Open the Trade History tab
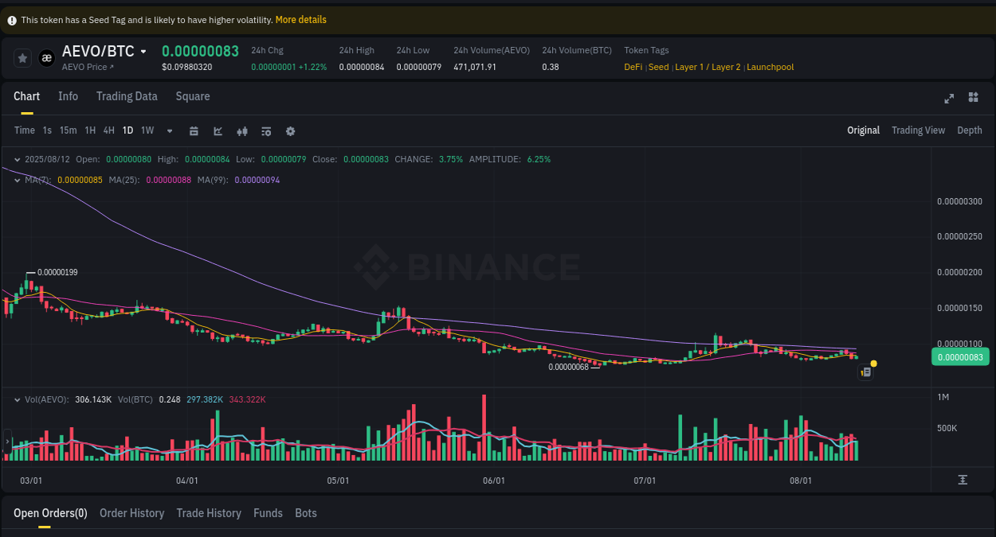Viewport: 996px width, 537px height. pyautogui.click(x=209, y=513)
